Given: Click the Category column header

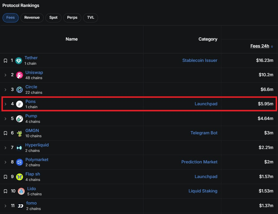Looking at the screenshot, I should coord(208,39).
